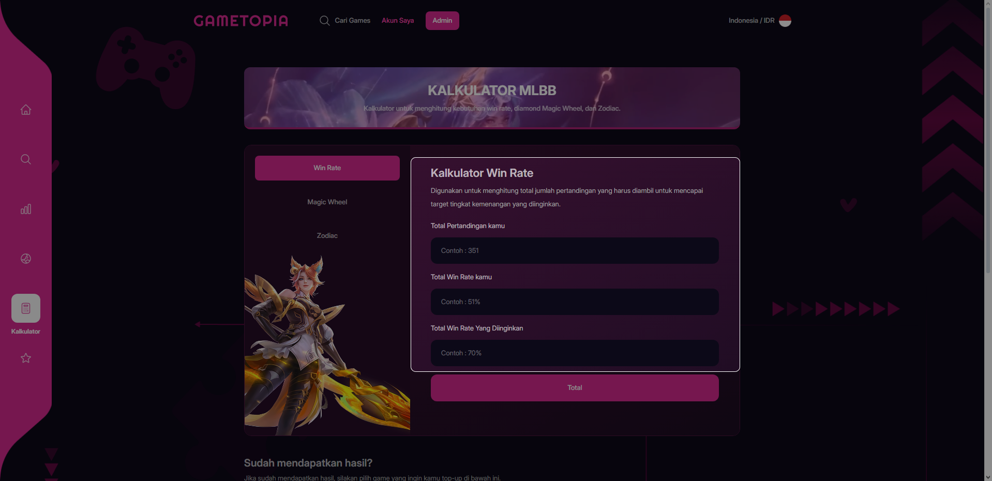Open Akun Saya in the header
Image resolution: width=992 pixels, height=481 pixels.
[x=398, y=21]
